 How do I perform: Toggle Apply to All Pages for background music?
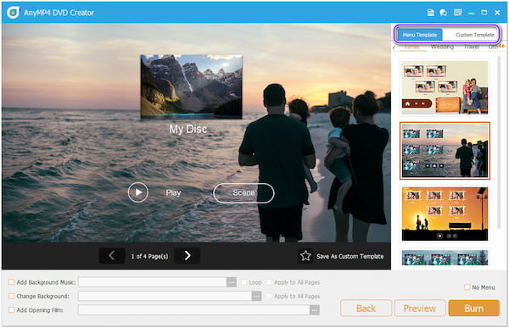tap(269, 282)
